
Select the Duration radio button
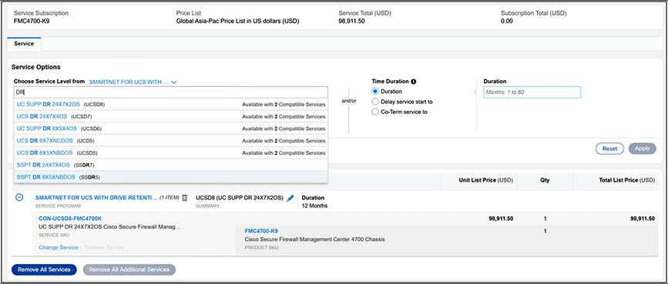pos(375,91)
